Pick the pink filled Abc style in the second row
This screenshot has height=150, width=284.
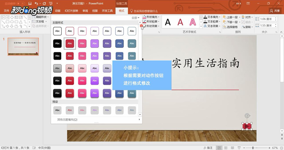click(x=82, y=43)
